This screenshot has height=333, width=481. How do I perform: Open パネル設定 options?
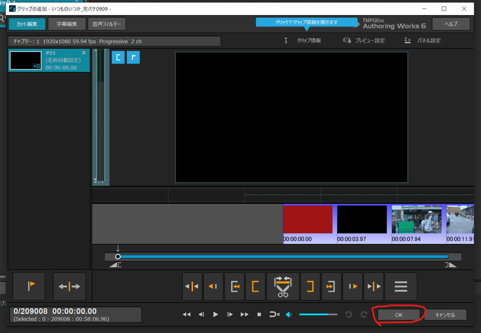point(423,40)
